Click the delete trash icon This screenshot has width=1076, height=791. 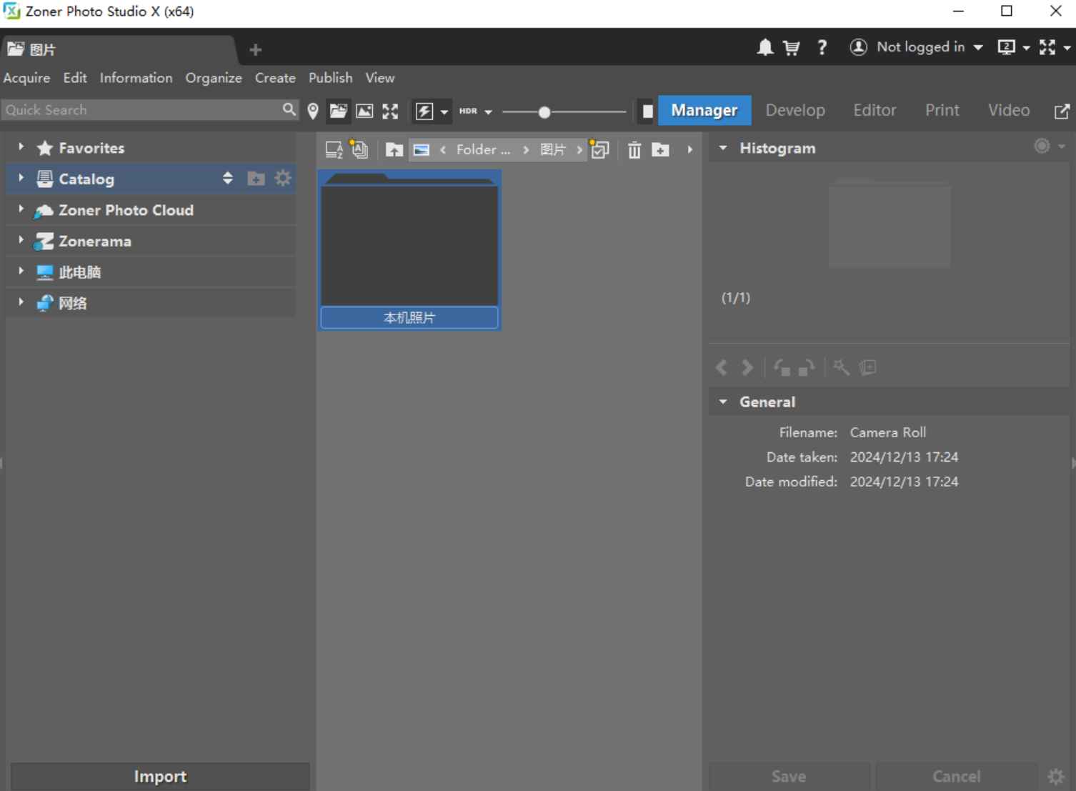(634, 149)
